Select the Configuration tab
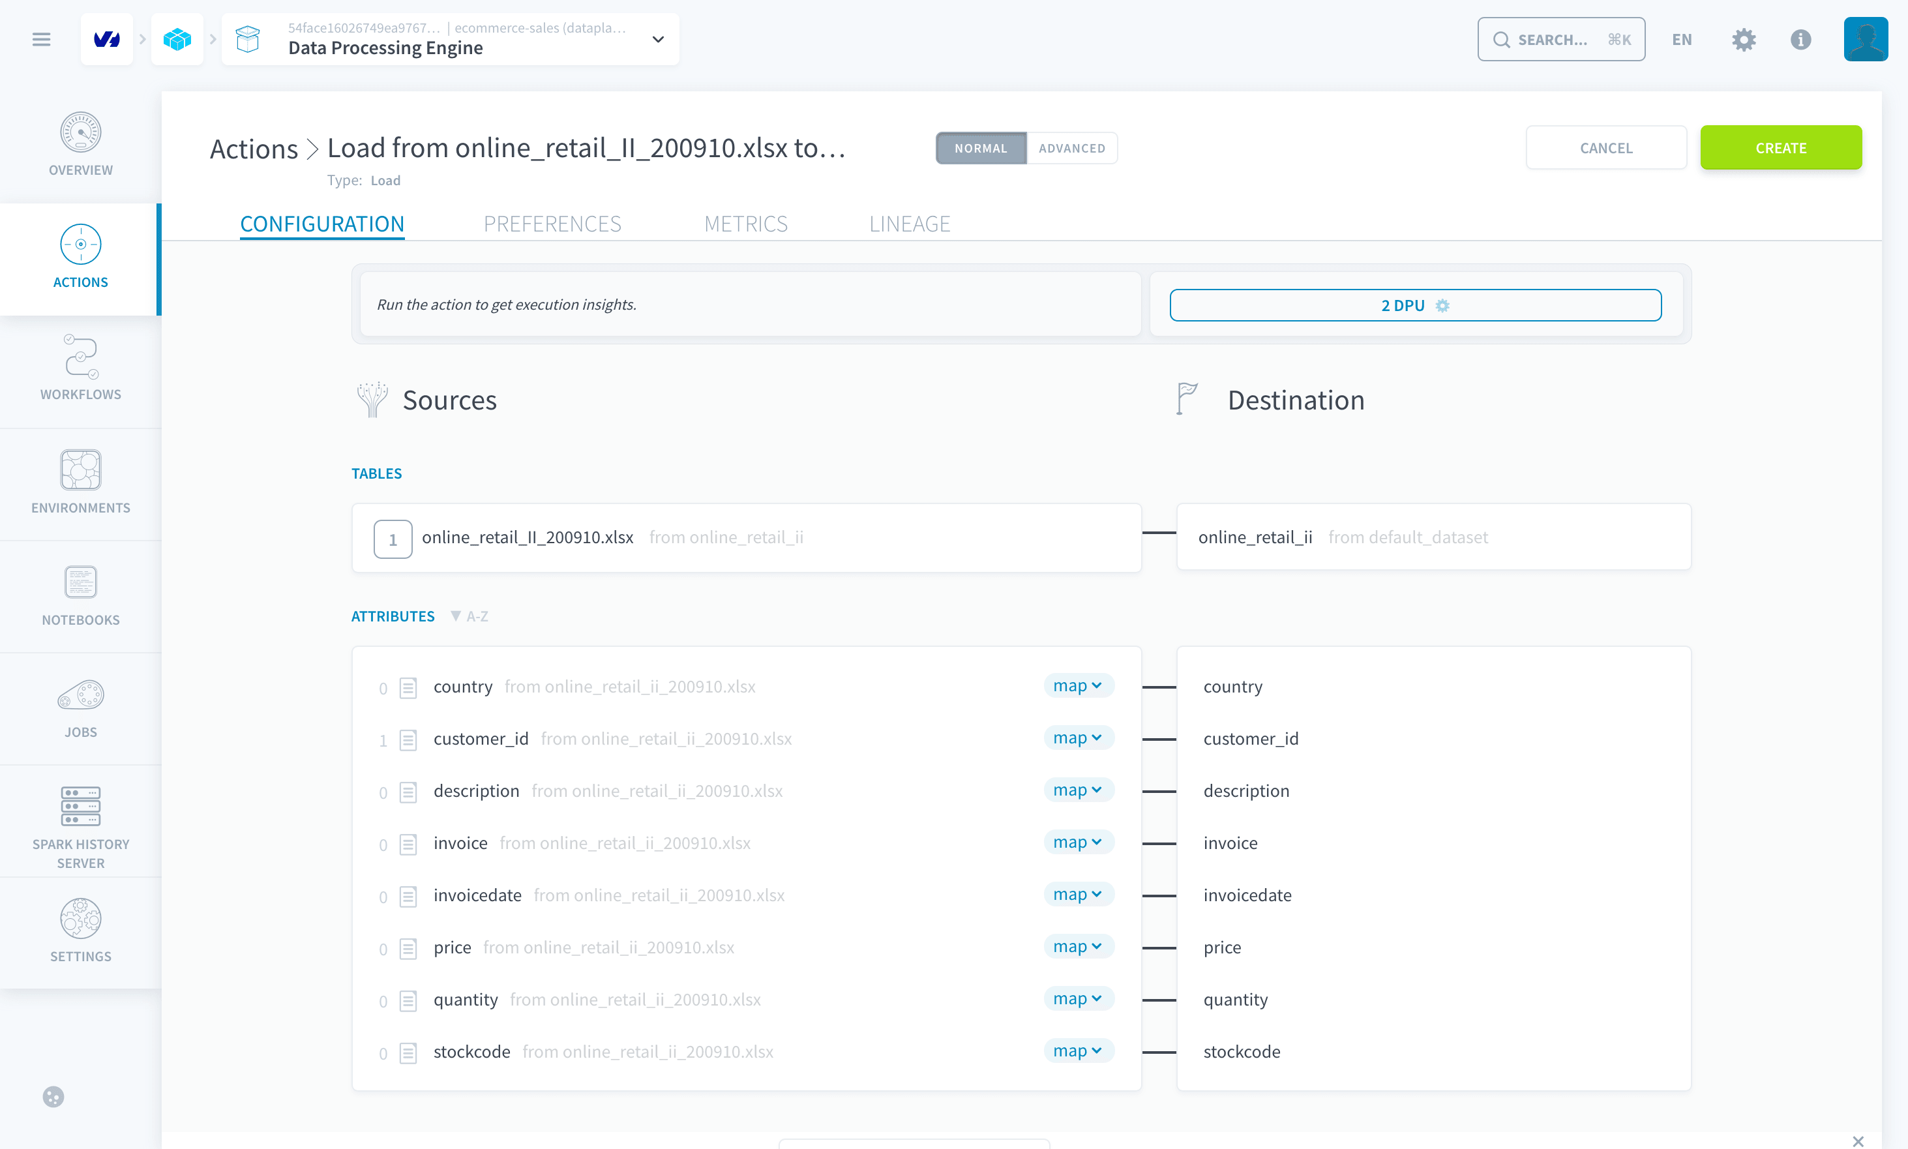 [x=322, y=224]
